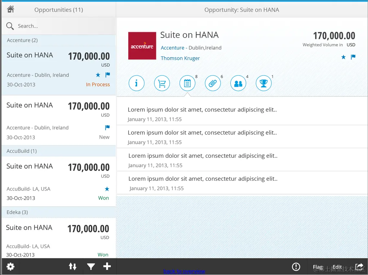The width and height of the screenshot is (368, 275).
Task: Click the AccuBuild (1) group header
Action: pyautogui.click(x=59, y=151)
